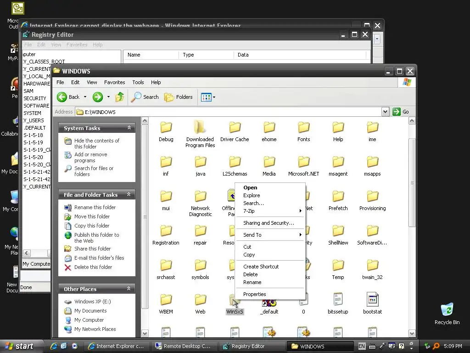Viewport: 470px width, 353px height.
Task: Select the WBEM folder
Action: coord(166,304)
